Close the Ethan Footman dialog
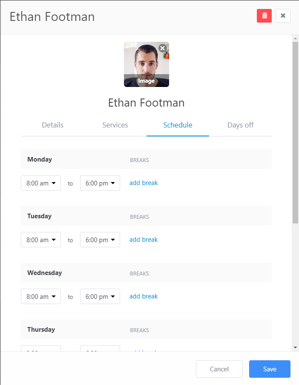299x385 pixels. tap(283, 16)
